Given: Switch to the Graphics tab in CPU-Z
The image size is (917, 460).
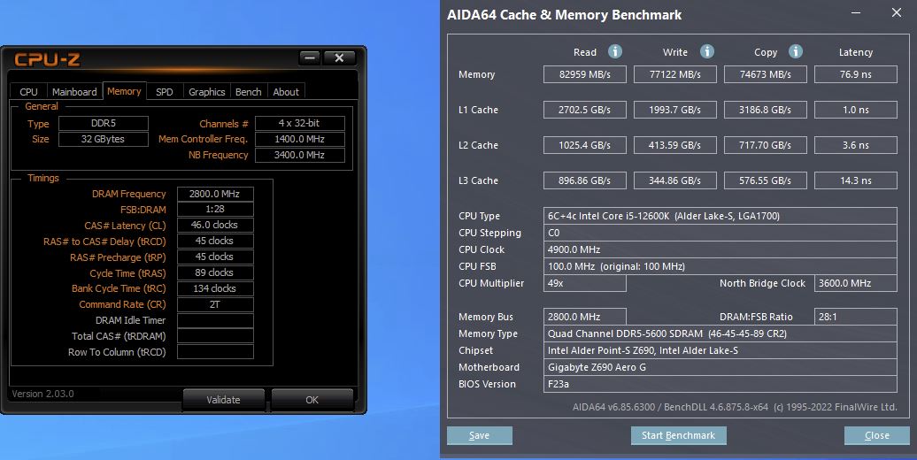Looking at the screenshot, I should [x=207, y=92].
